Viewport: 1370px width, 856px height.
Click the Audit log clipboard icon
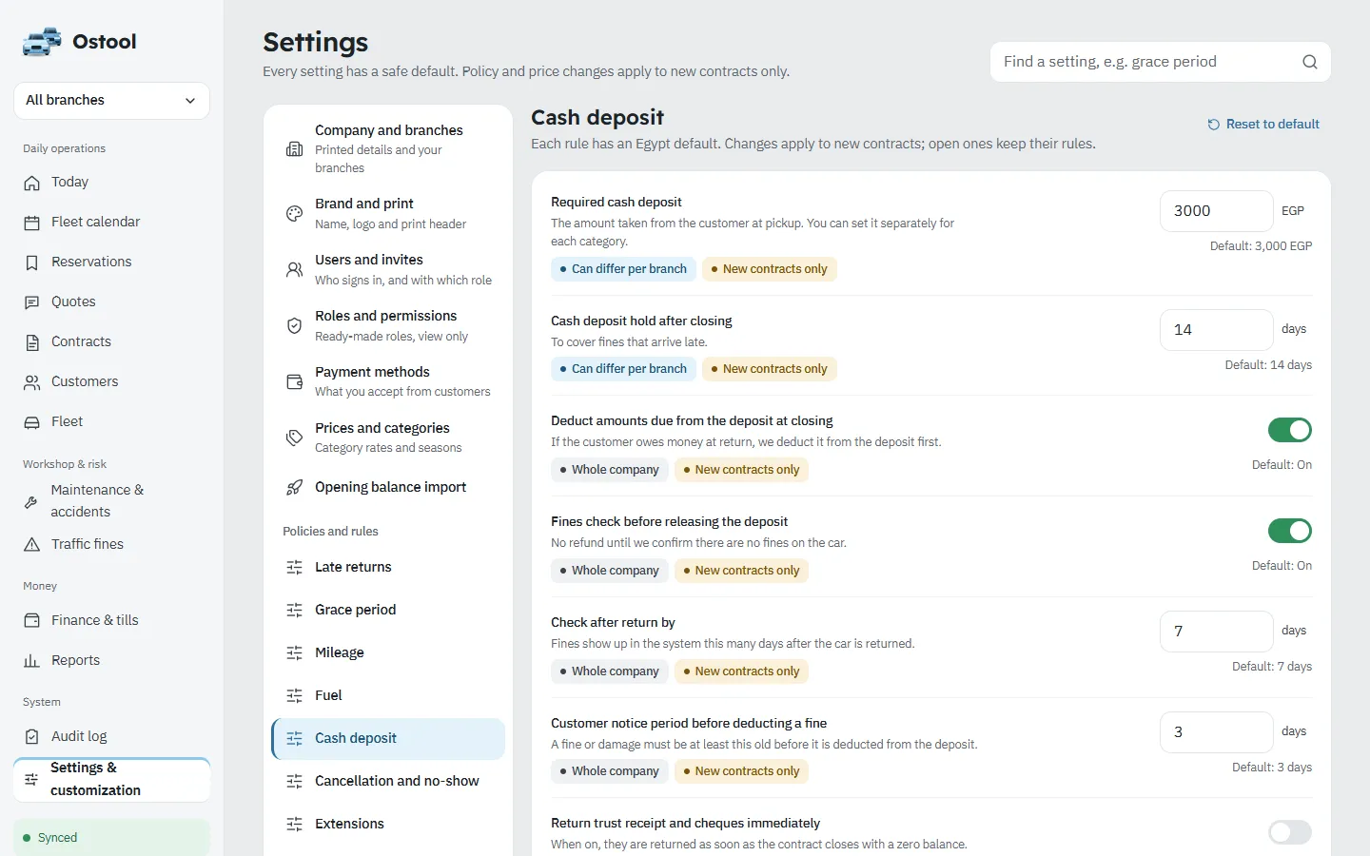[32, 737]
